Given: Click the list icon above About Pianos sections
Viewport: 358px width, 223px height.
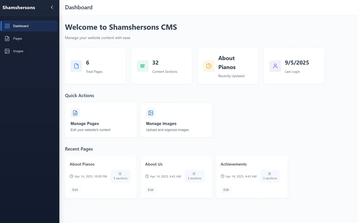Looking at the screenshot, I should tap(120, 174).
